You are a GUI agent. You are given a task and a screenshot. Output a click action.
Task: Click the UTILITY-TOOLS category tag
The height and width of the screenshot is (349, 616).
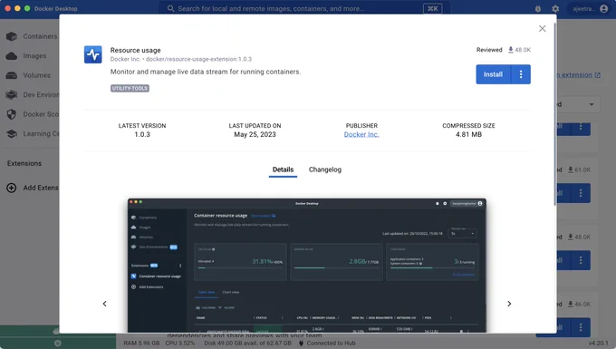pyautogui.click(x=130, y=89)
